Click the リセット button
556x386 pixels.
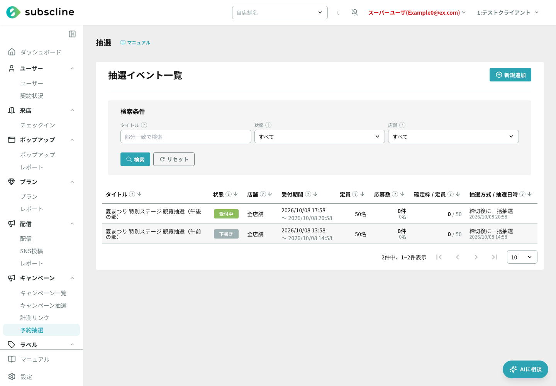tap(174, 159)
